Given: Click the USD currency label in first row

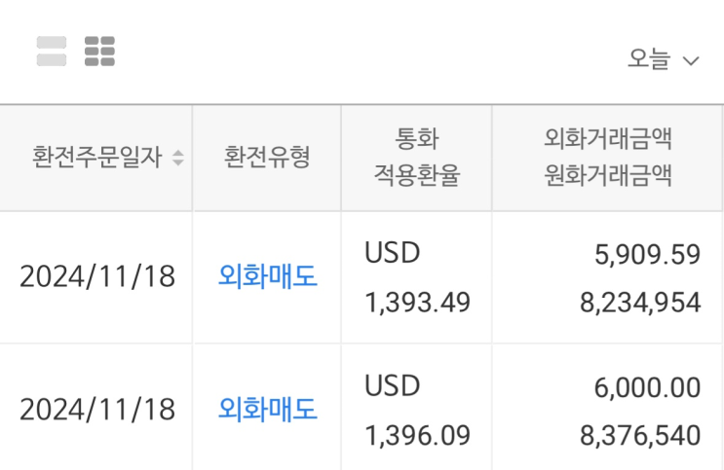Looking at the screenshot, I should click(393, 254).
